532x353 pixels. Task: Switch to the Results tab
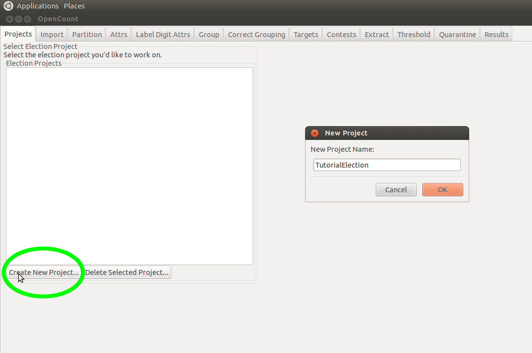496,34
